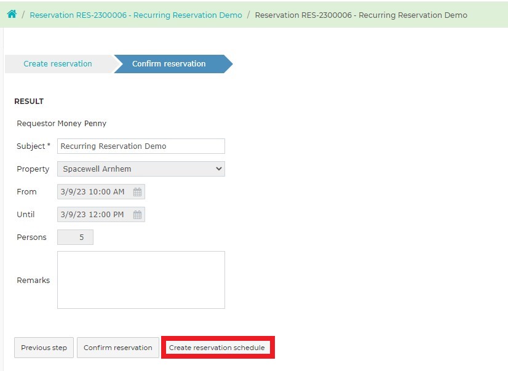The image size is (508, 371).
Task: Open calendar picker for From date
Action: point(137,192)
